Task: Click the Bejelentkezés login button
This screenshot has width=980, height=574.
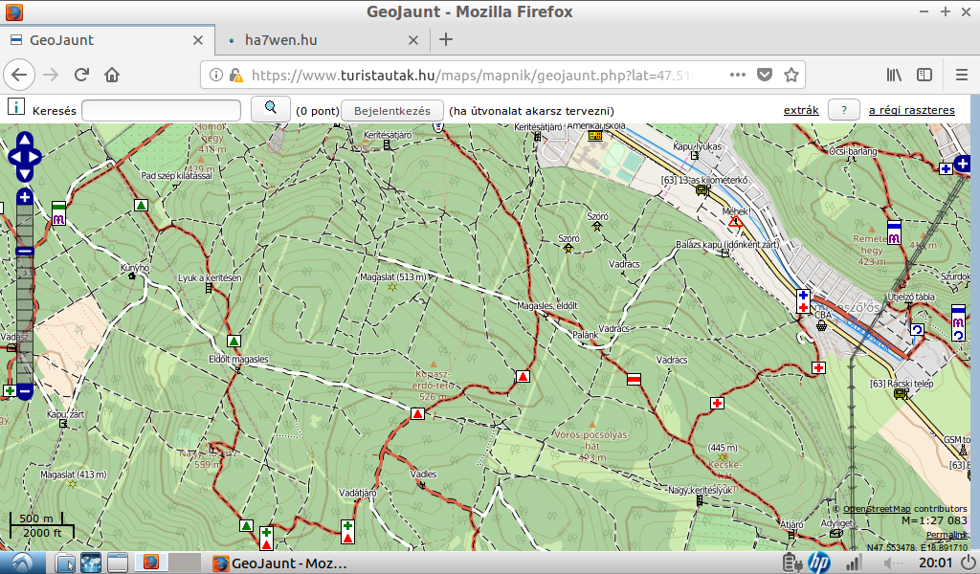Action: [392, 110]
